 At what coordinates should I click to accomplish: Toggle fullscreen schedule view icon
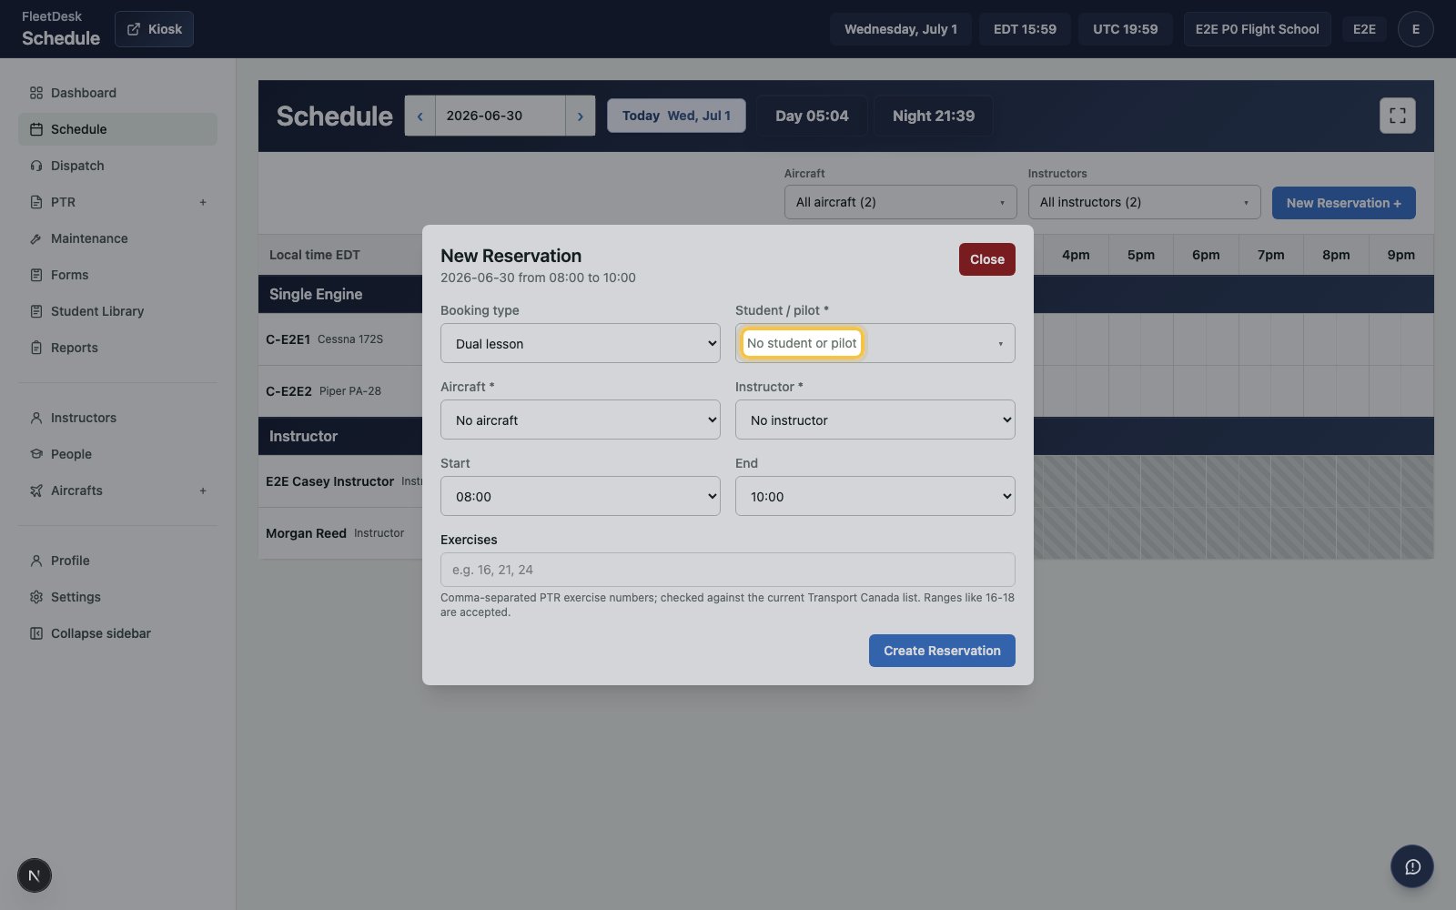click(x=1398, y=116)
